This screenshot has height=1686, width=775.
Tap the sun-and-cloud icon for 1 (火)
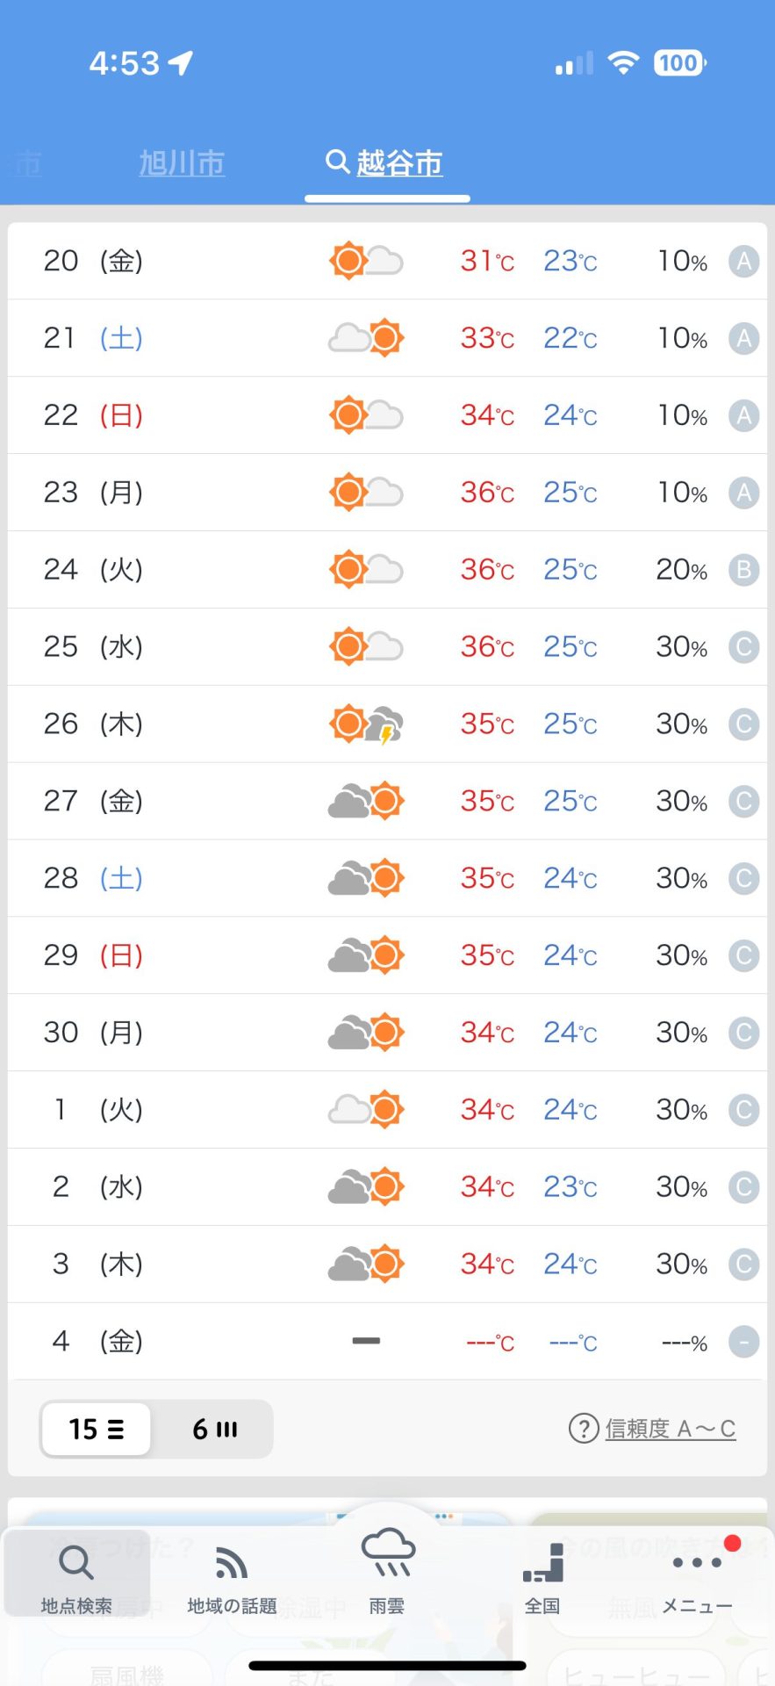click(x=366, y=1110)
